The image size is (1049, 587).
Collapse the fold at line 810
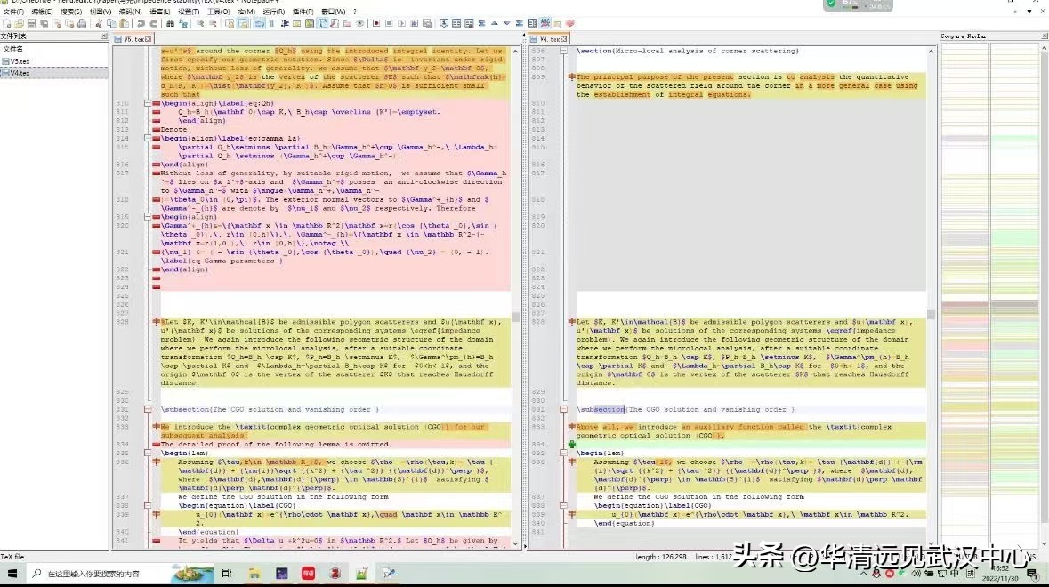click(x=148, y=103)
